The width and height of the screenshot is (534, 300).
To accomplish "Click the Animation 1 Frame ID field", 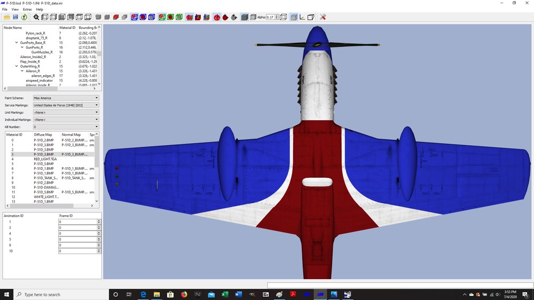I will point(78,222).
